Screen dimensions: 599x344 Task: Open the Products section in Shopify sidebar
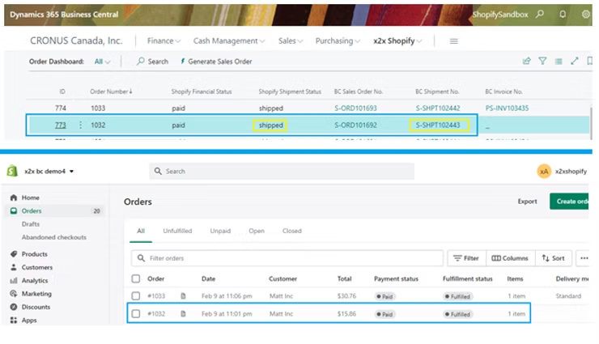click(x=34, y=253)
